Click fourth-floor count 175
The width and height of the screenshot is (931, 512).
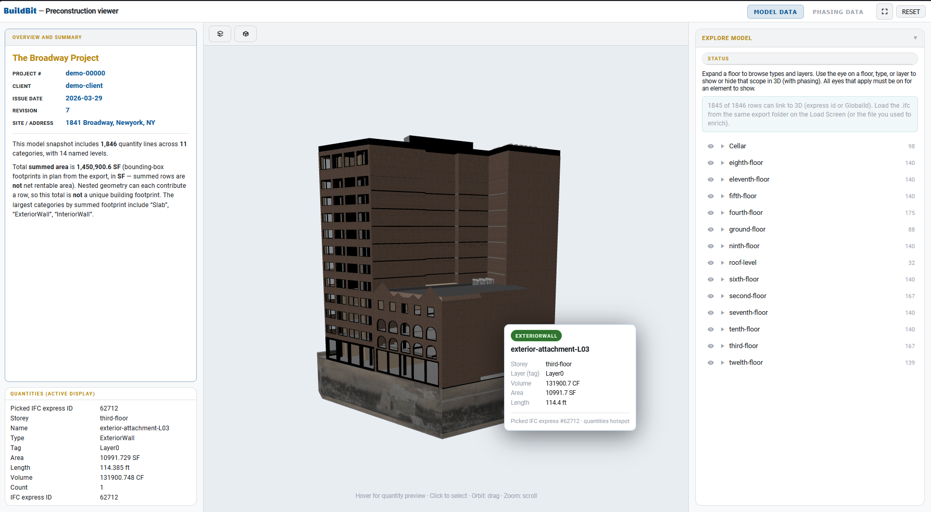910,213
